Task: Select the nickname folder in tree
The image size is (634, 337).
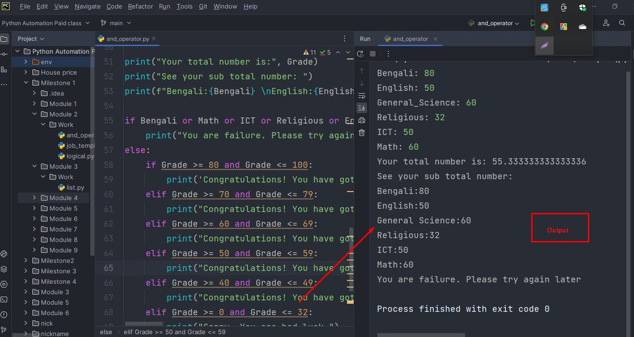Action: point(55,334)
